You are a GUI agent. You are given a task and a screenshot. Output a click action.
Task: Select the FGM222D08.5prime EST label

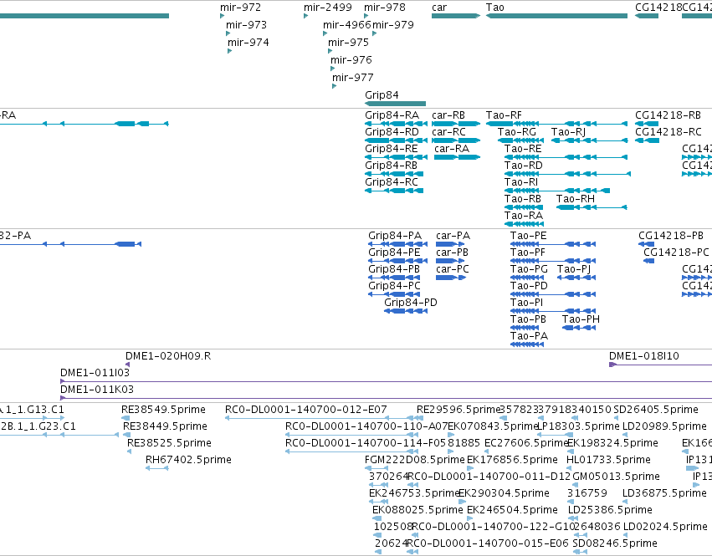click(415, 460)
